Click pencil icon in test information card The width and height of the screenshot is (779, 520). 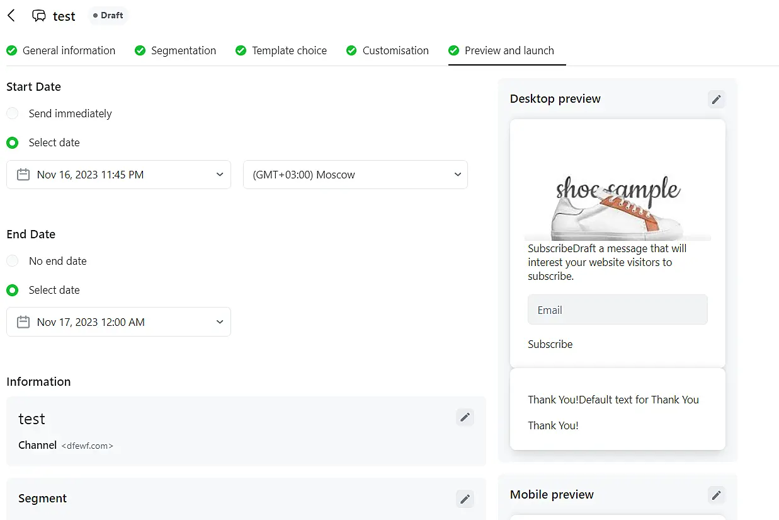(465, 417)
